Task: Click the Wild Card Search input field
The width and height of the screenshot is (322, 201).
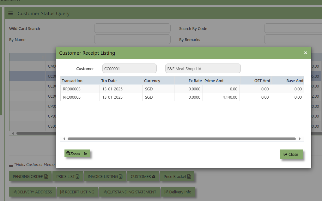Action: 132,28
